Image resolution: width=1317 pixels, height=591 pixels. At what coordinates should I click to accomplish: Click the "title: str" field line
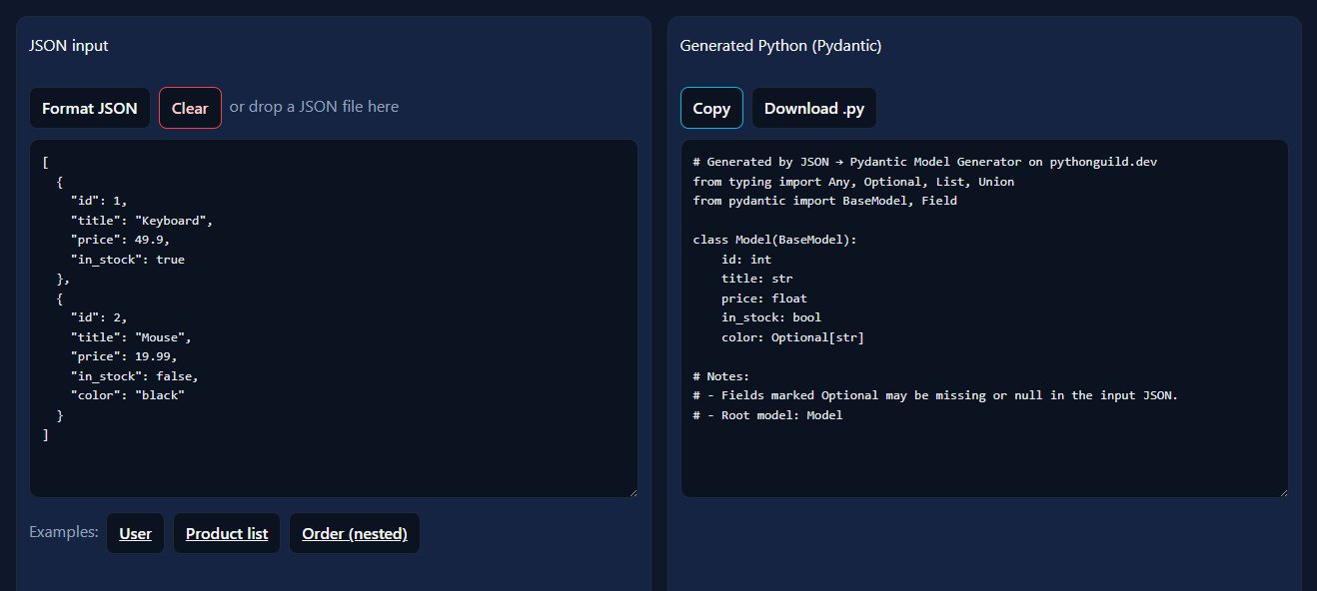757,279
